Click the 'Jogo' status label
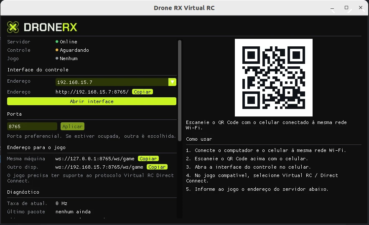Screen dimensions: 369x225 (x=13, y=58)
